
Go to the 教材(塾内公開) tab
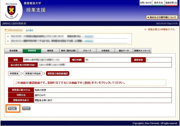pyautogui.click(x=69, y=51)
